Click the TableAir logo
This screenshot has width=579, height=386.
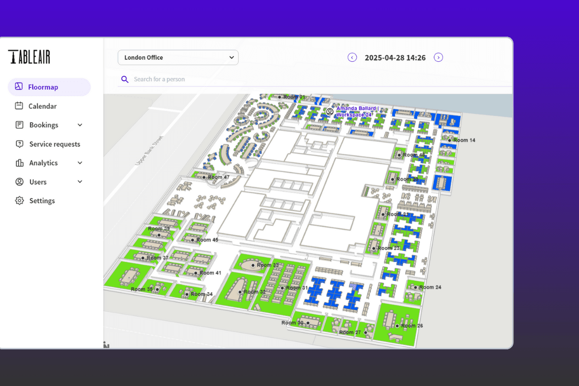coord(29,56)
